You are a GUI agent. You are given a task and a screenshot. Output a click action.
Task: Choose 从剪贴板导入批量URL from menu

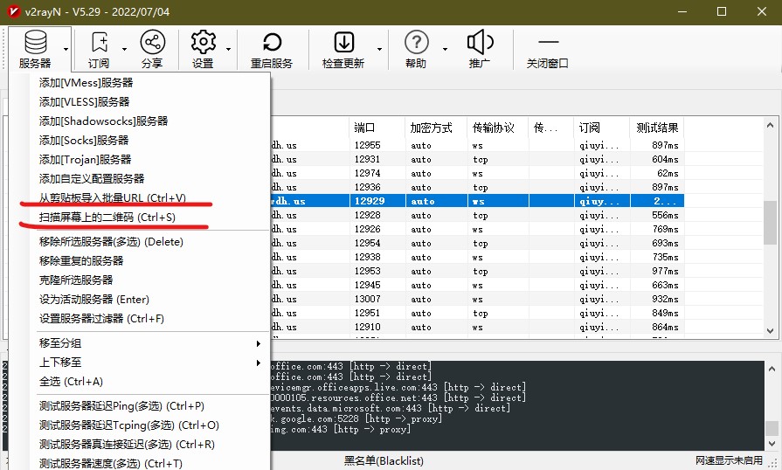pyautogui.click(x=112, y=198)
